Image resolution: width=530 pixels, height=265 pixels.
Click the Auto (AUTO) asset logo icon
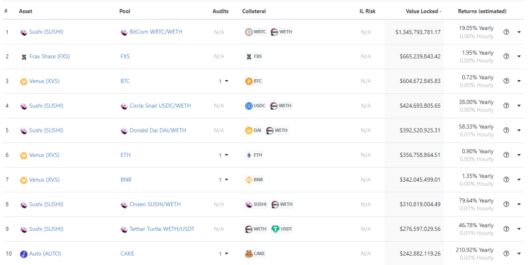click(24, 254)
